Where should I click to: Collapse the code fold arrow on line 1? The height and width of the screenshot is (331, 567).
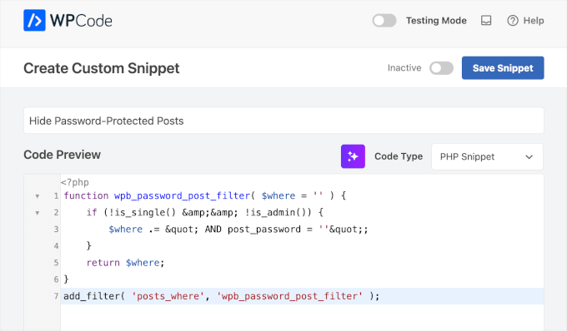38,196
